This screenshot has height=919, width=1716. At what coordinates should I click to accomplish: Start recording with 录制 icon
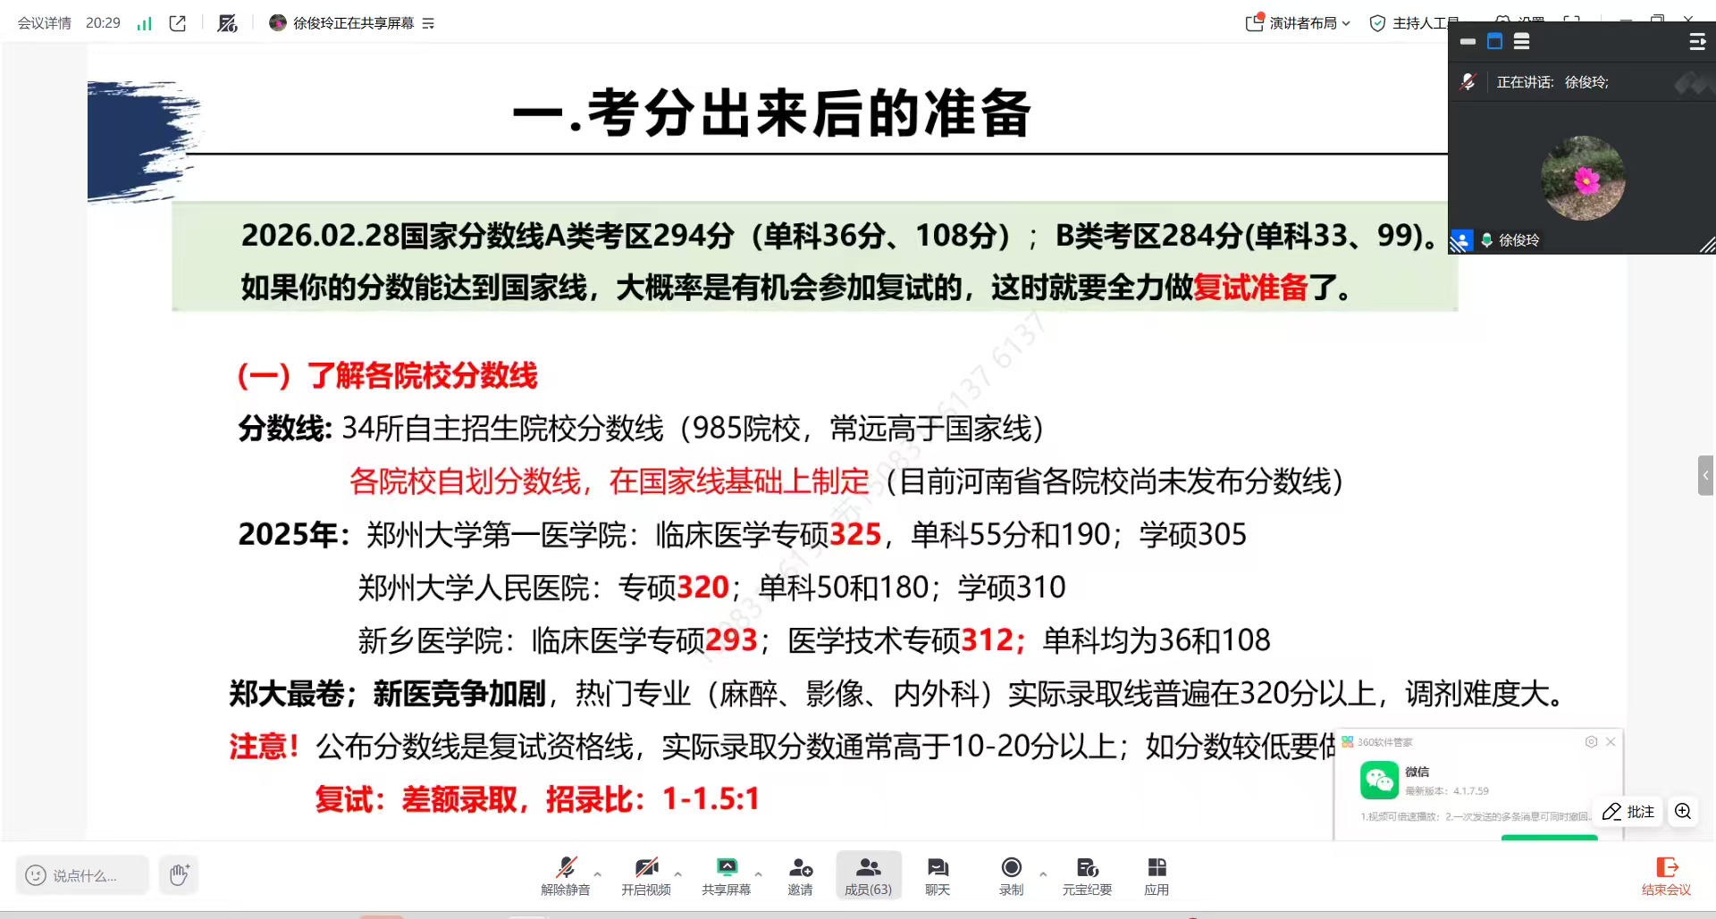tap(1011, 875)
